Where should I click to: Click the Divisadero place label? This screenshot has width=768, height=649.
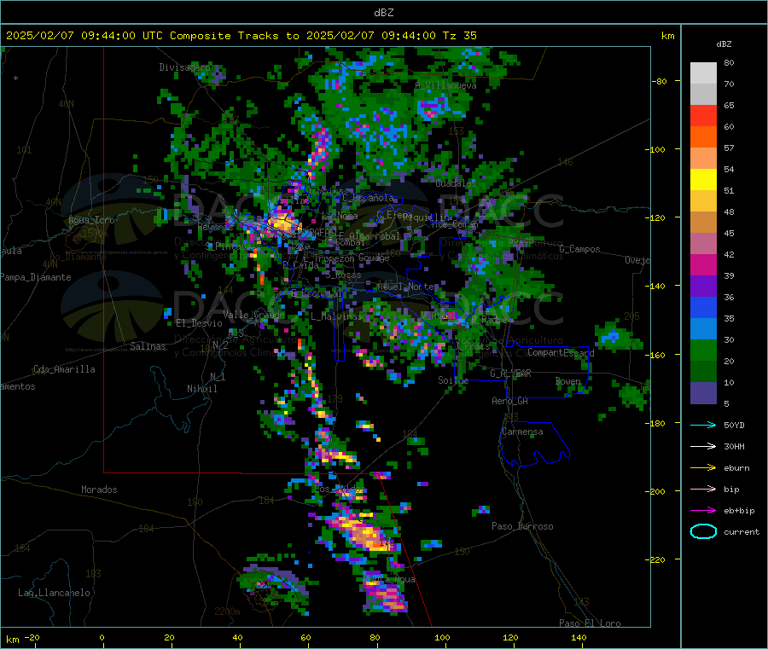184,67
